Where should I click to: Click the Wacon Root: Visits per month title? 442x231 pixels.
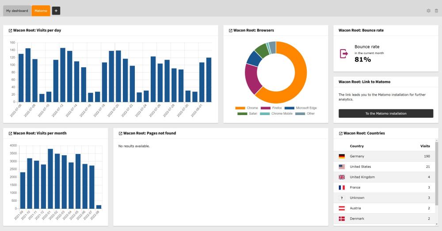pos(40,133)
